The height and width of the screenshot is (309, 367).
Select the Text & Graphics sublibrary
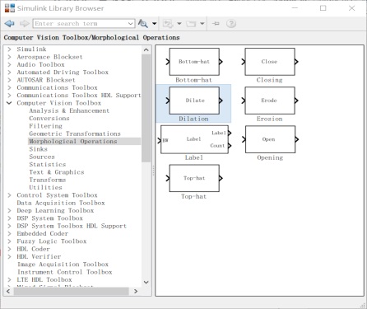(x=57, y=172)
